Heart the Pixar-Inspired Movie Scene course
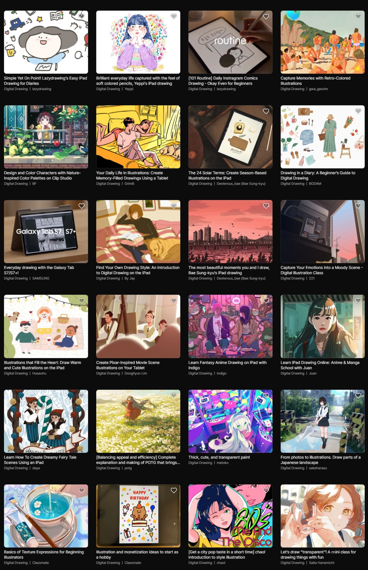 coord(174,301)
